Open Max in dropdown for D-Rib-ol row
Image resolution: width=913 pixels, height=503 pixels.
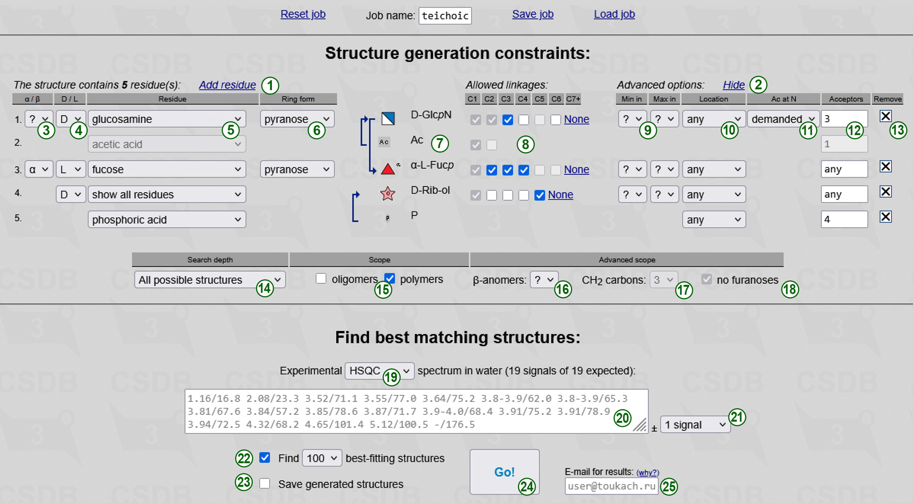pos(664,195)
